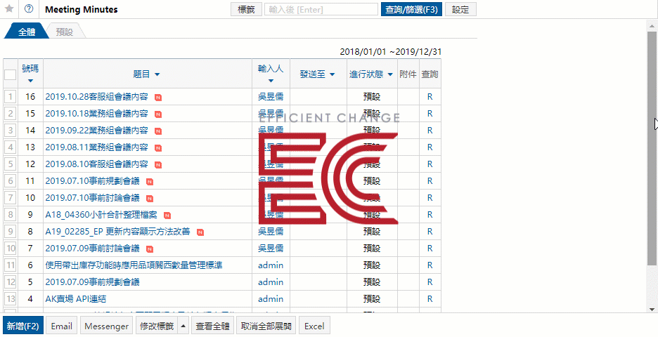Click the 新增(F2) button
658x337 pixels.
coord(22,326)
